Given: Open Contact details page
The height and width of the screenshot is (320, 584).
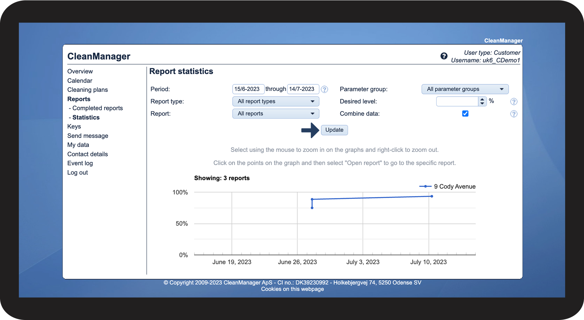Looking at the screenshot, I should tap(88, 154).
